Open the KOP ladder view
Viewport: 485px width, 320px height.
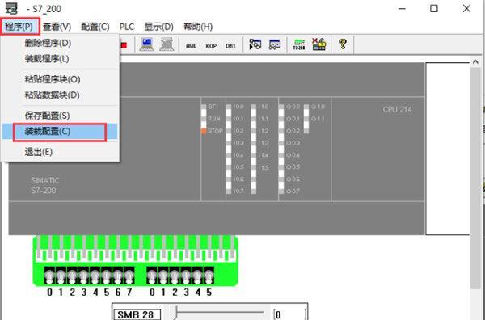(211, 46)
